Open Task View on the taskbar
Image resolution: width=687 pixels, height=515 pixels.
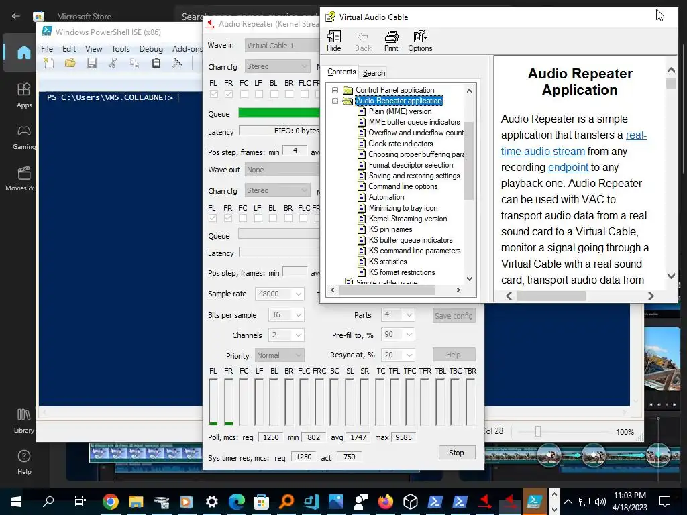coord(81,502)
